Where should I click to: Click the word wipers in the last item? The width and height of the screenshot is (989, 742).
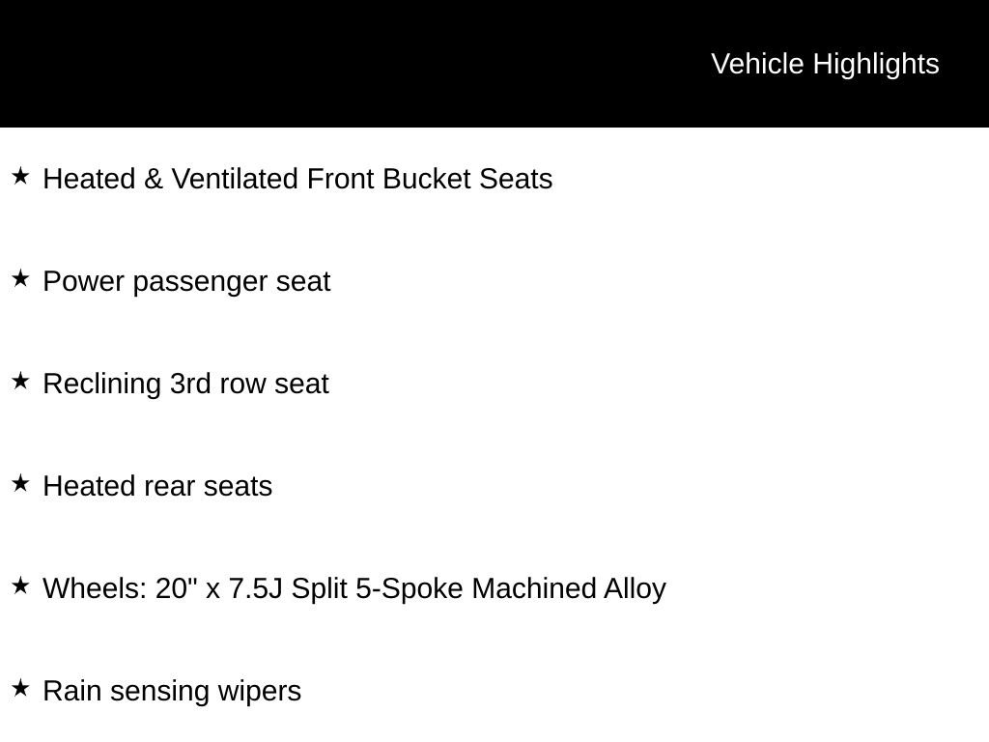click(259, 692)
